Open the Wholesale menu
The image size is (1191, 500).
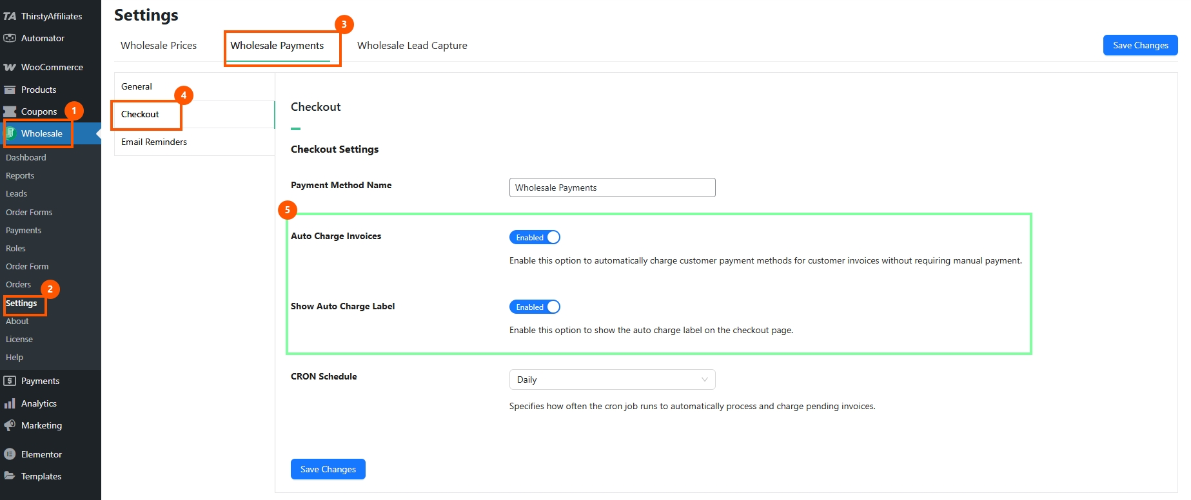click(x=50, y=133)
